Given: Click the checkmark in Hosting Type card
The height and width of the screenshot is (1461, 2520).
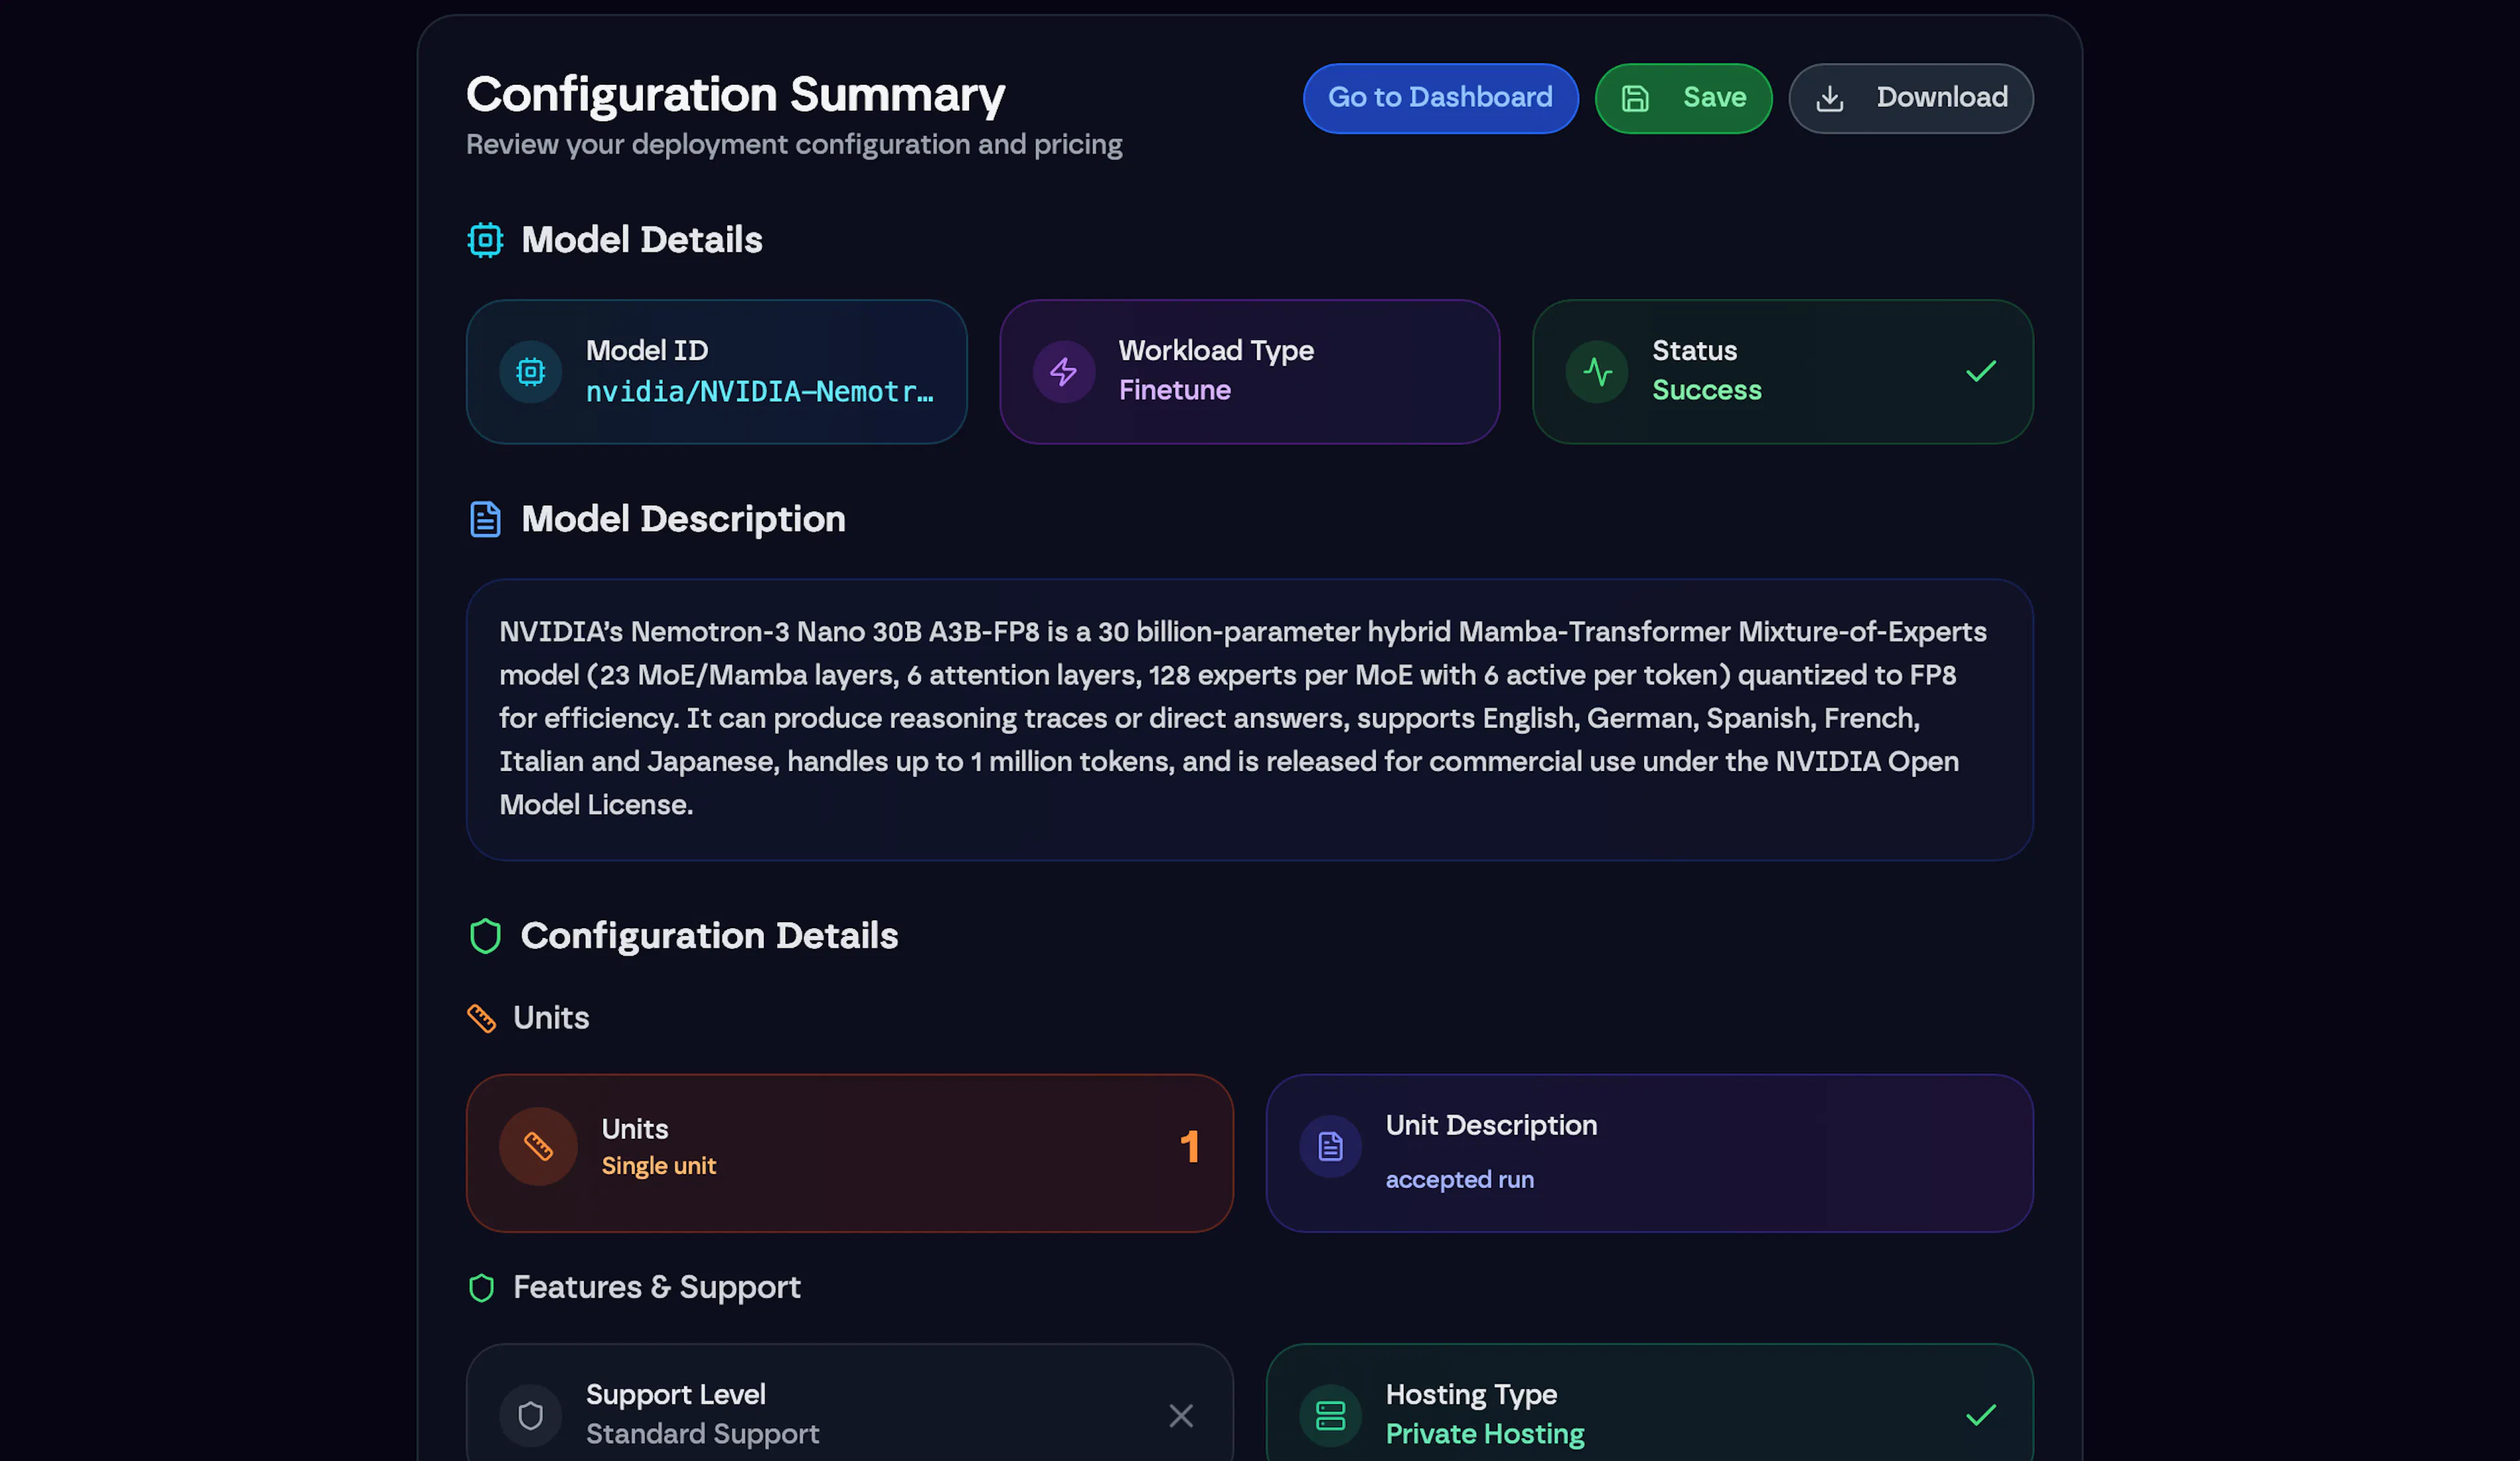Looking at the screenshot, I should coord(1980,1415).
